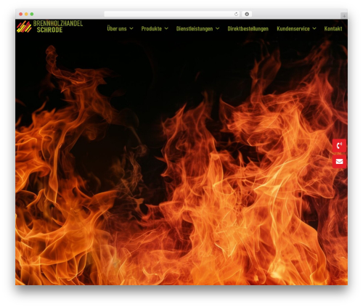Screen dimensions: 363x307
Task: Expand the Produkte dropdown chevron
Action: (166, 28)
